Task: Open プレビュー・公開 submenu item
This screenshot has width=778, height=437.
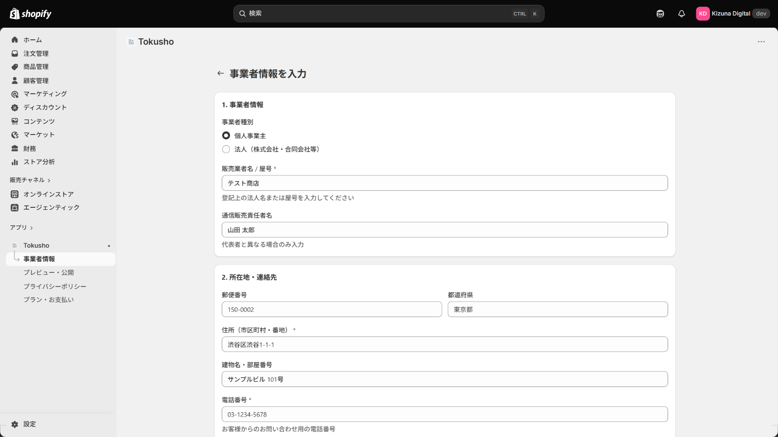Action: pyautogui.click(x=49, y=273)
